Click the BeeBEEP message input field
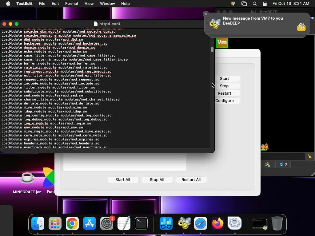The width and height of the screenshot is (315, 236). point(283,156)
